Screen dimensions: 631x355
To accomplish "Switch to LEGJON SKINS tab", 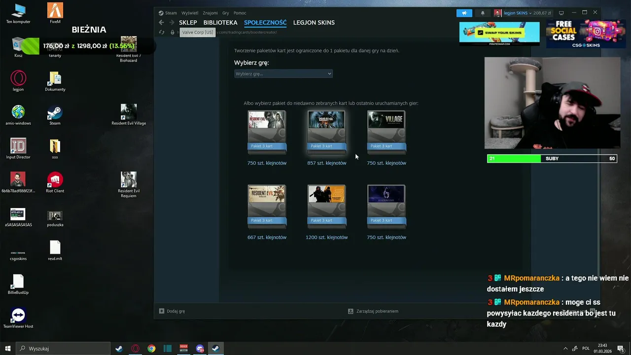I will (x=314, y=23).
